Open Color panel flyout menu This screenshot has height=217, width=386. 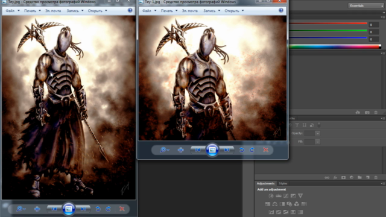point(383,17)
